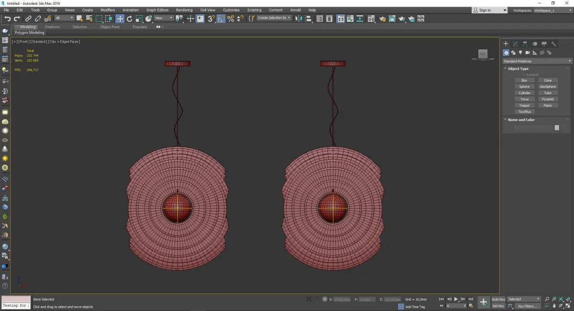Toggle Percent Snap button

(x=231, y=19)
